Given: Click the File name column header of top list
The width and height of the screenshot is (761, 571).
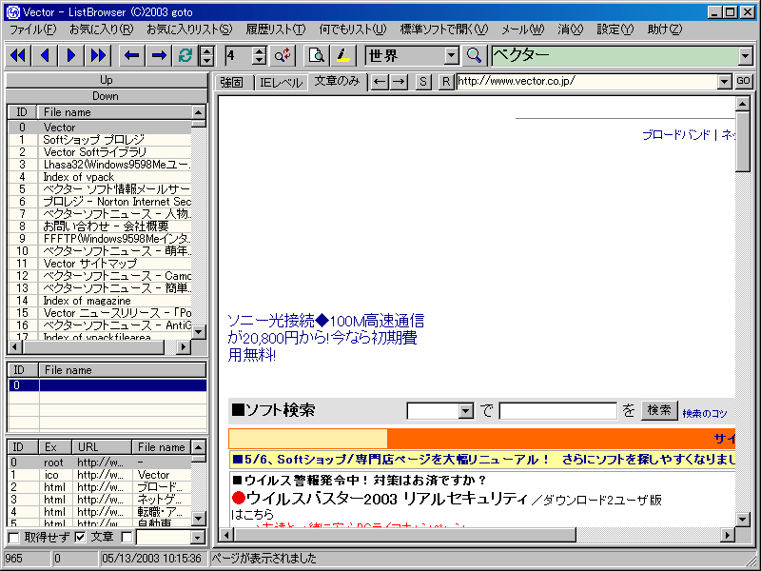Looking at the screenshot, I should [x=115, y=112].
